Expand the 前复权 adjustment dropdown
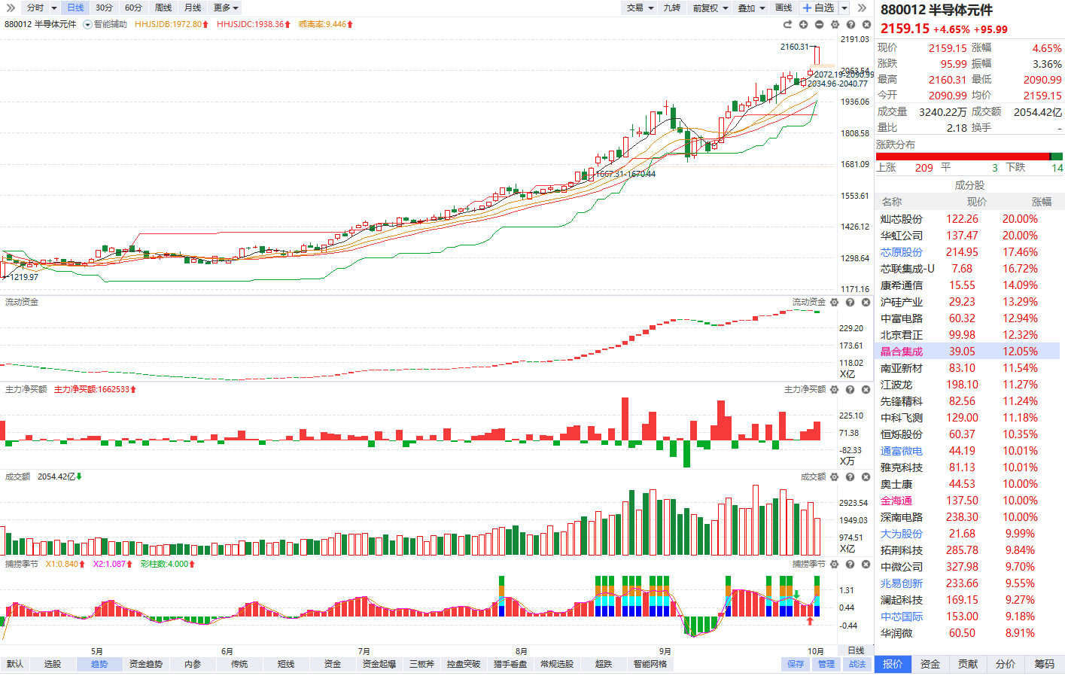 tap(711, 8)
